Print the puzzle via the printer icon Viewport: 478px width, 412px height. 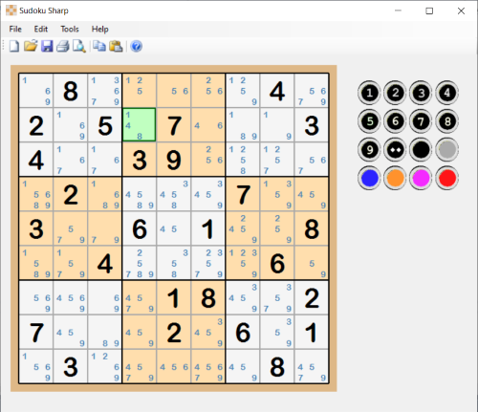(63, 46)
